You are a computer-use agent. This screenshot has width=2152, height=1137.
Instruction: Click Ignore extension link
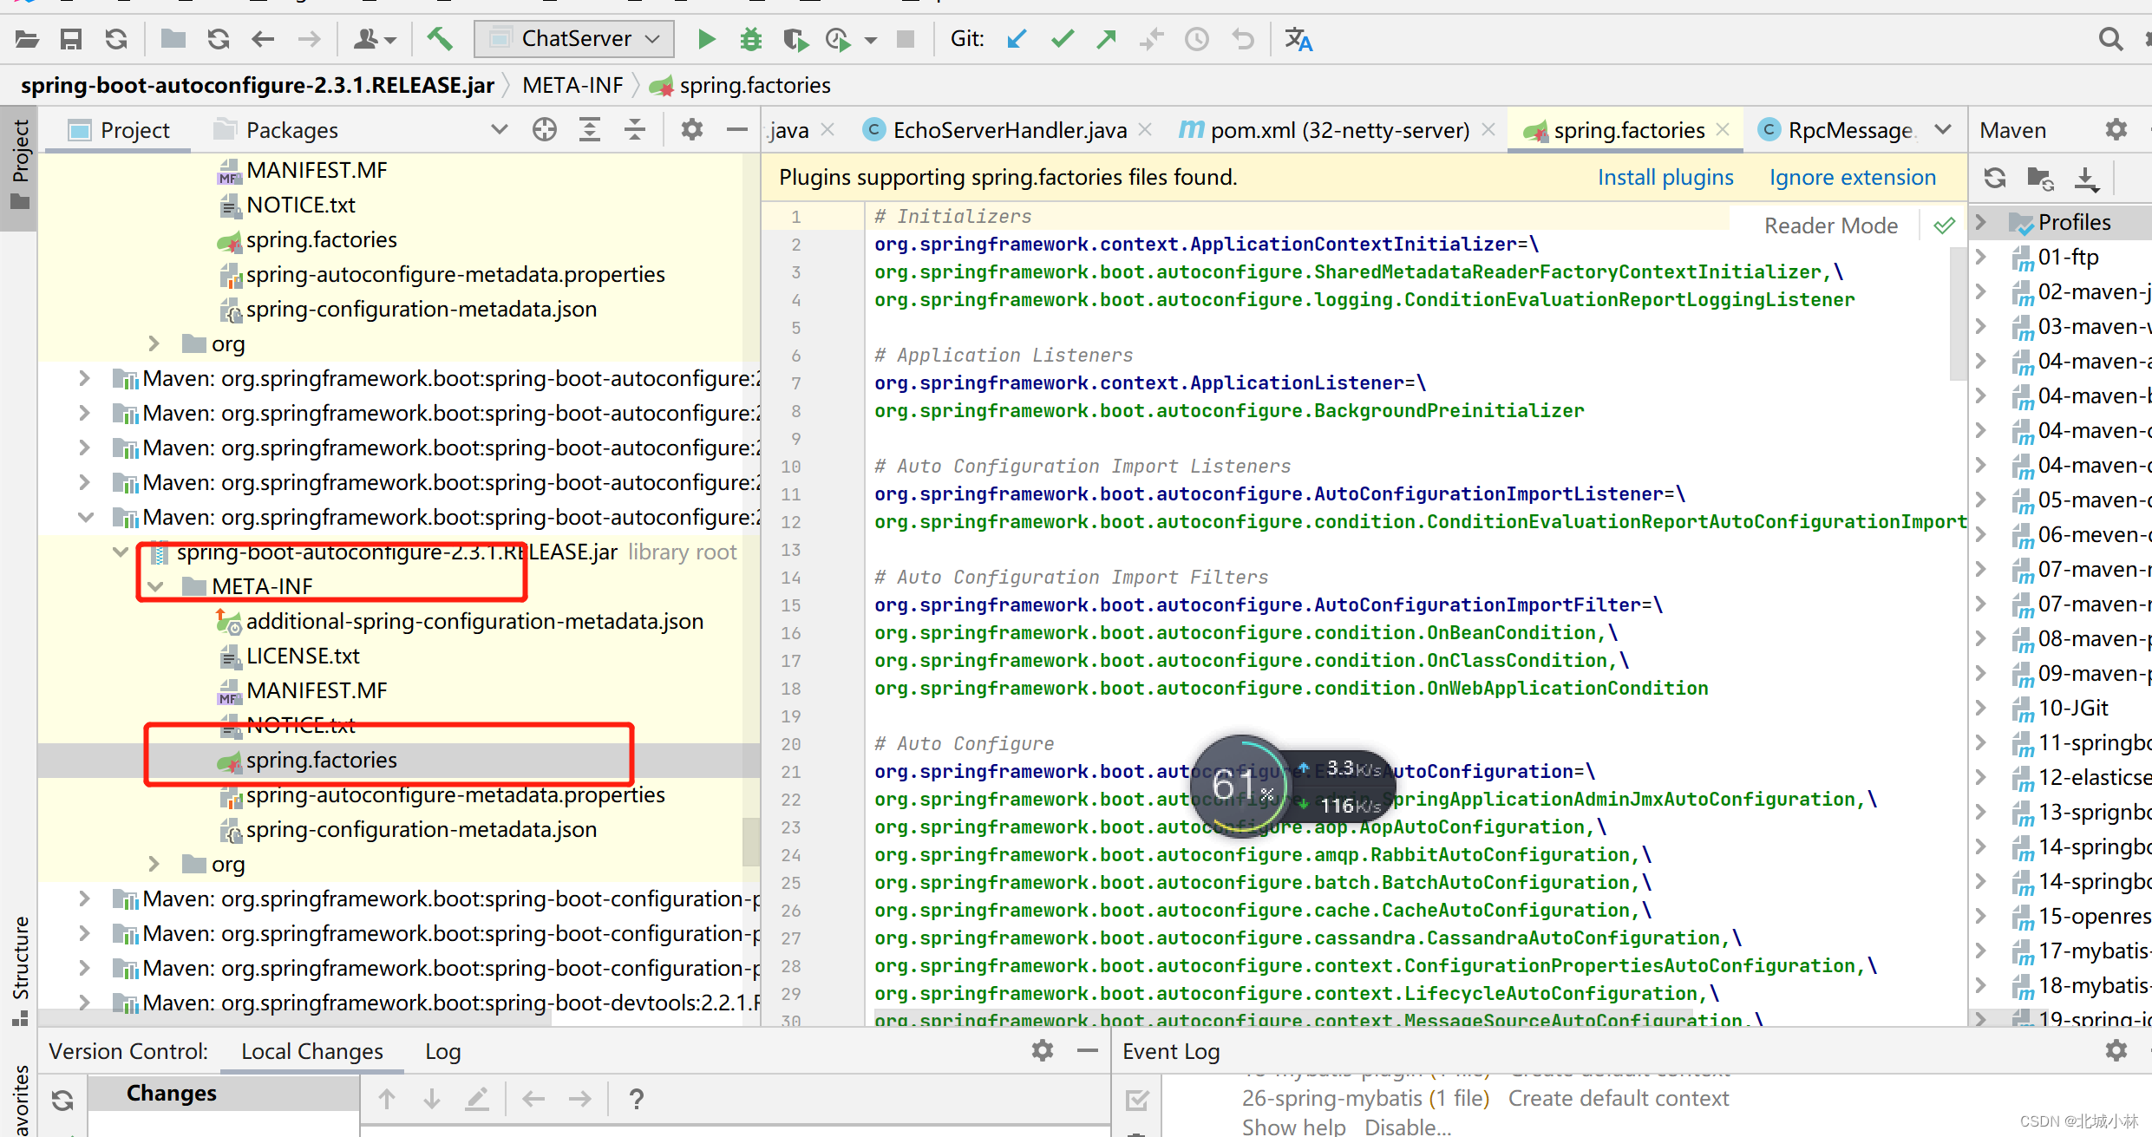(x=1853, y=177)
